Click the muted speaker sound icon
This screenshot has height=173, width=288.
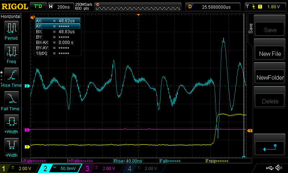[279, 168]
